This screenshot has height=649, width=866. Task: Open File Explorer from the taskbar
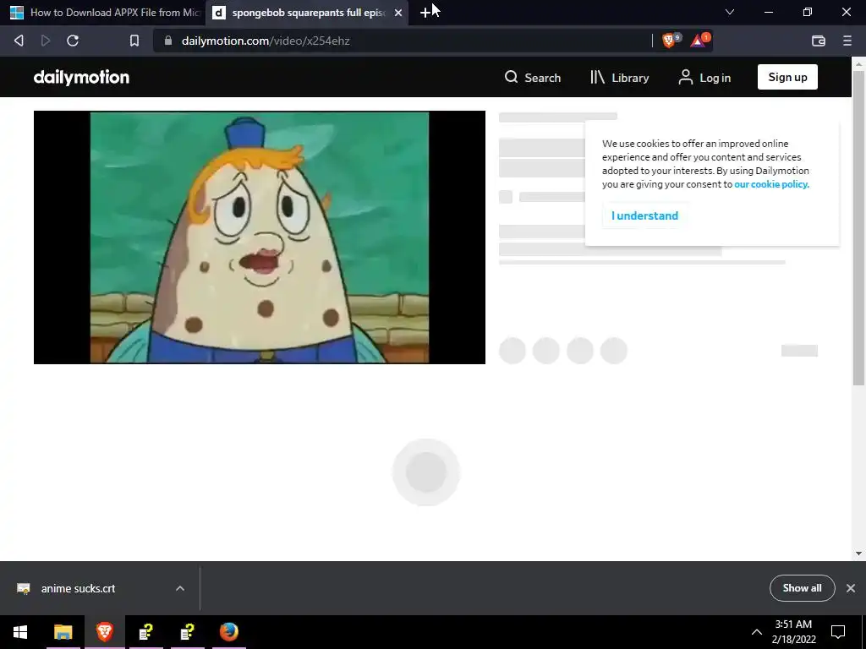(63, 632)
